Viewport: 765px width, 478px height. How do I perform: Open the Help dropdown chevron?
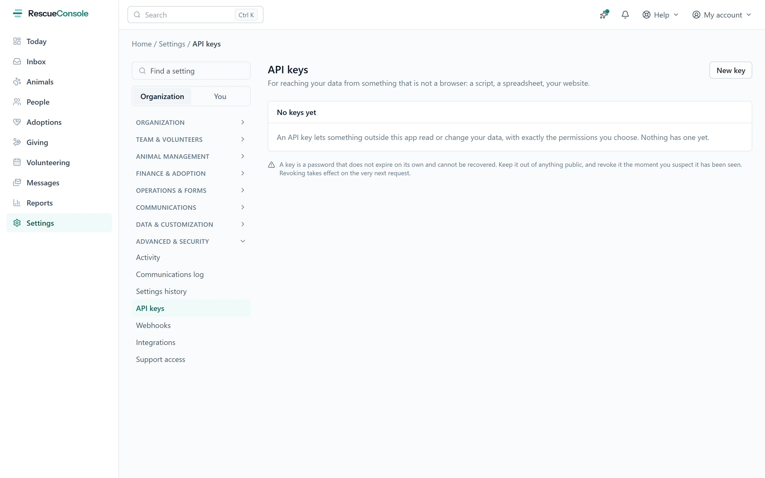676,15
